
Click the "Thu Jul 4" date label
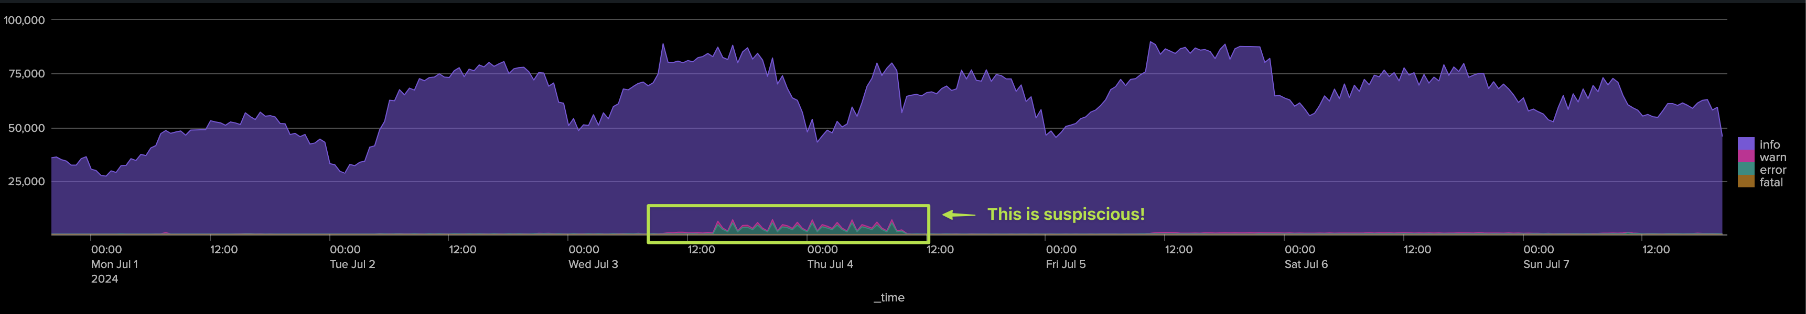coord(830,264)
